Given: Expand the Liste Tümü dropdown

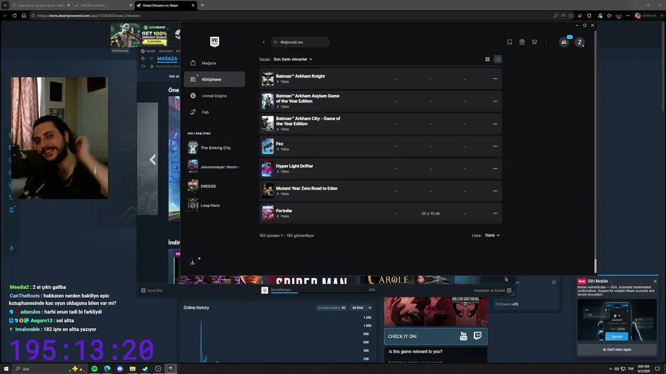Looking at the screenshot, I should pyautogui.click(x=492, y=235).
